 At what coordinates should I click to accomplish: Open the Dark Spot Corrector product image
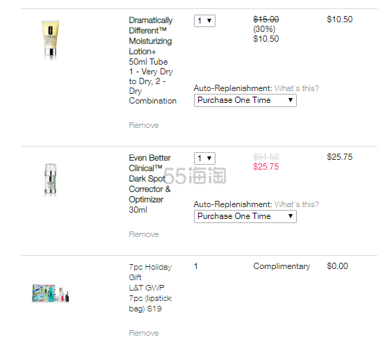point(50,180)
